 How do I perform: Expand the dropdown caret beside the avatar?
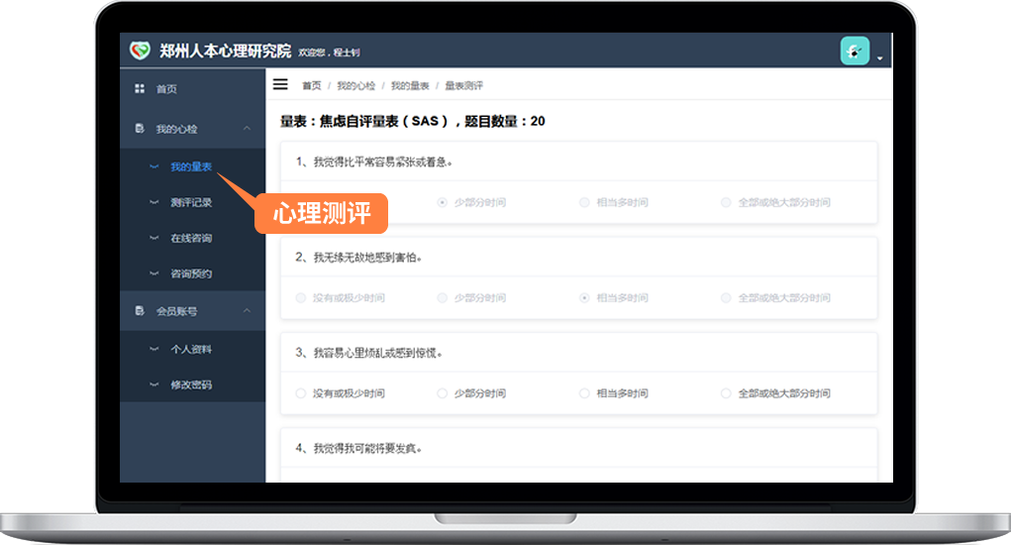[879, 58]
